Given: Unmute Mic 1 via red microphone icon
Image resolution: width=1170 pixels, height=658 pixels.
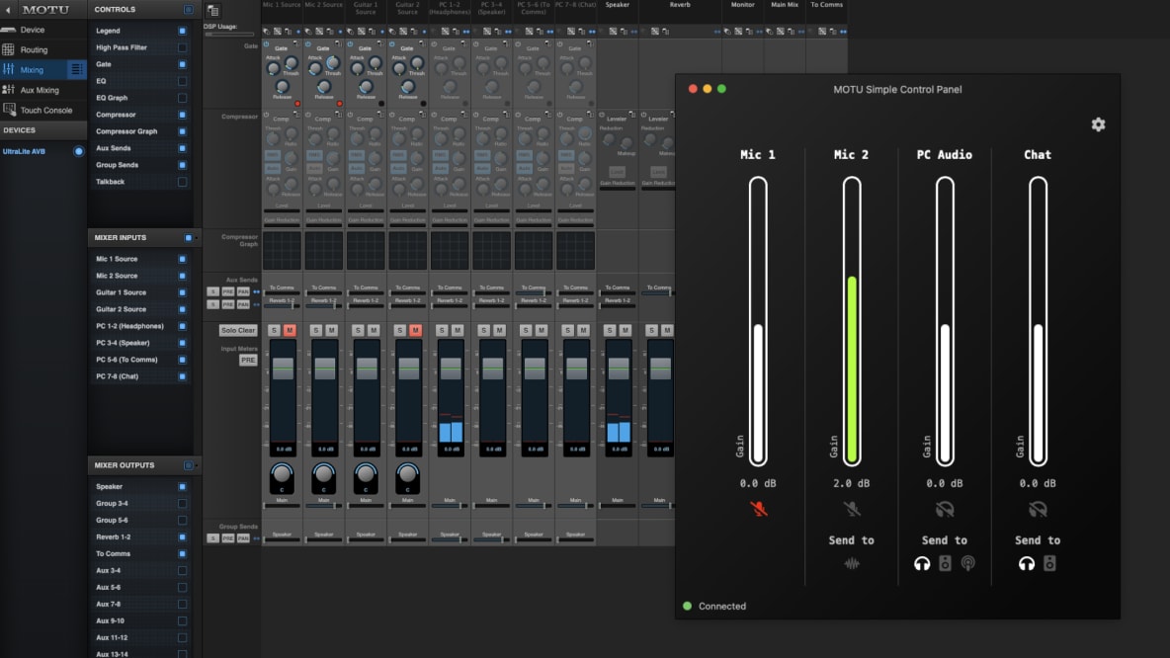Looking at the screenshot, I should tap(758, 509).
